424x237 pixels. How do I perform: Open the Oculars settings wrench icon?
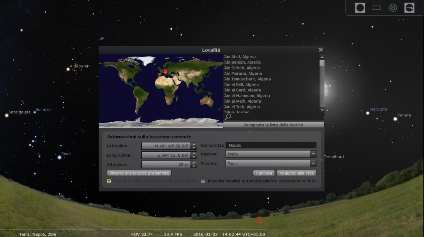coord(409,7)
